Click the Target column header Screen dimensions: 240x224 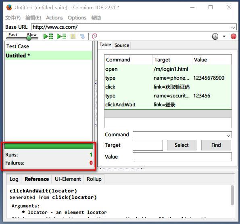[x=172, y=60]
